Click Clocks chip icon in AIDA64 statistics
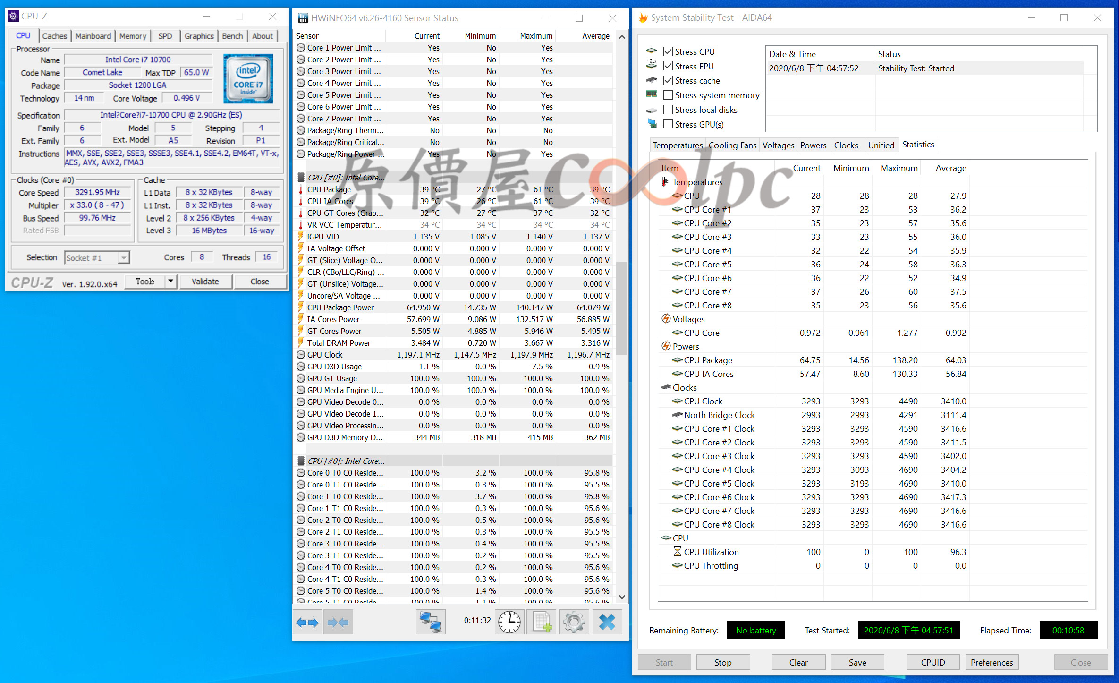 [x=666, y=387]
